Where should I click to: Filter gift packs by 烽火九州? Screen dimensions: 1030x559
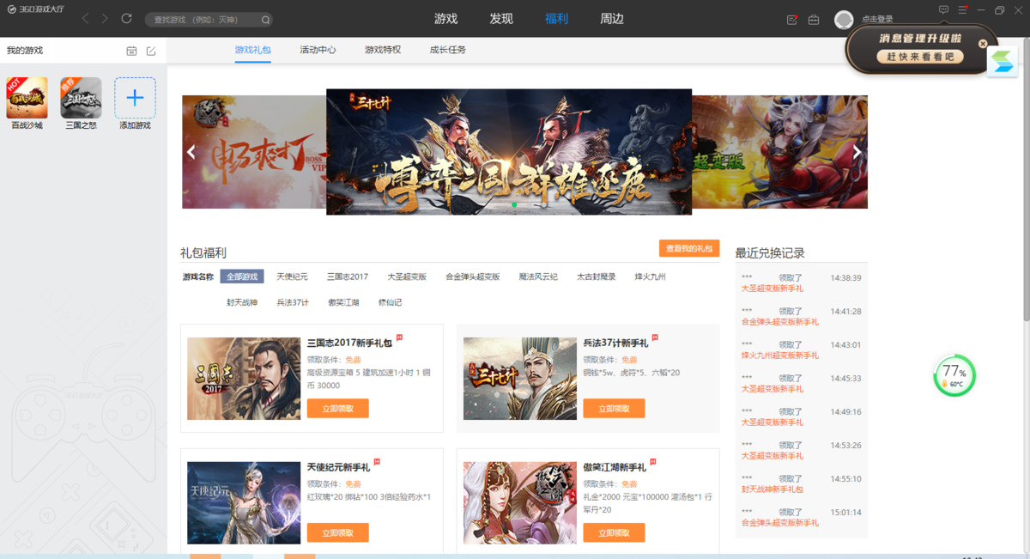coord(651,276)
